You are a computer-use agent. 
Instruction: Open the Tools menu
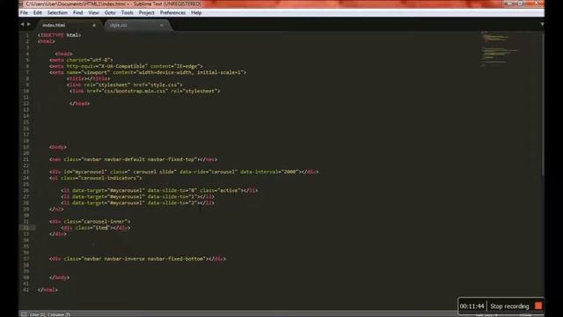(x=127, y=12)
